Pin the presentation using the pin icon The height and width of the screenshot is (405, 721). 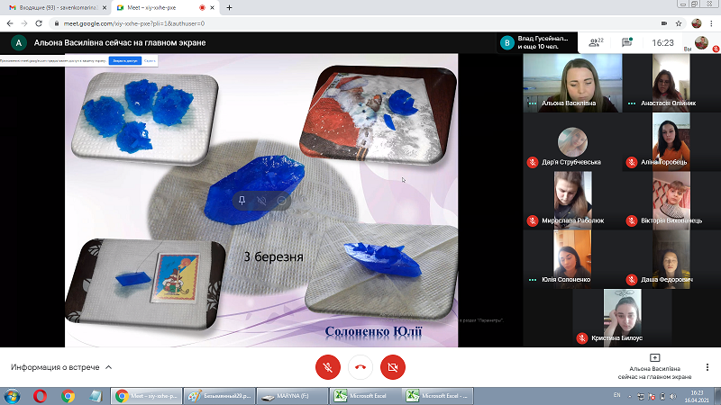tap(242, 201)
